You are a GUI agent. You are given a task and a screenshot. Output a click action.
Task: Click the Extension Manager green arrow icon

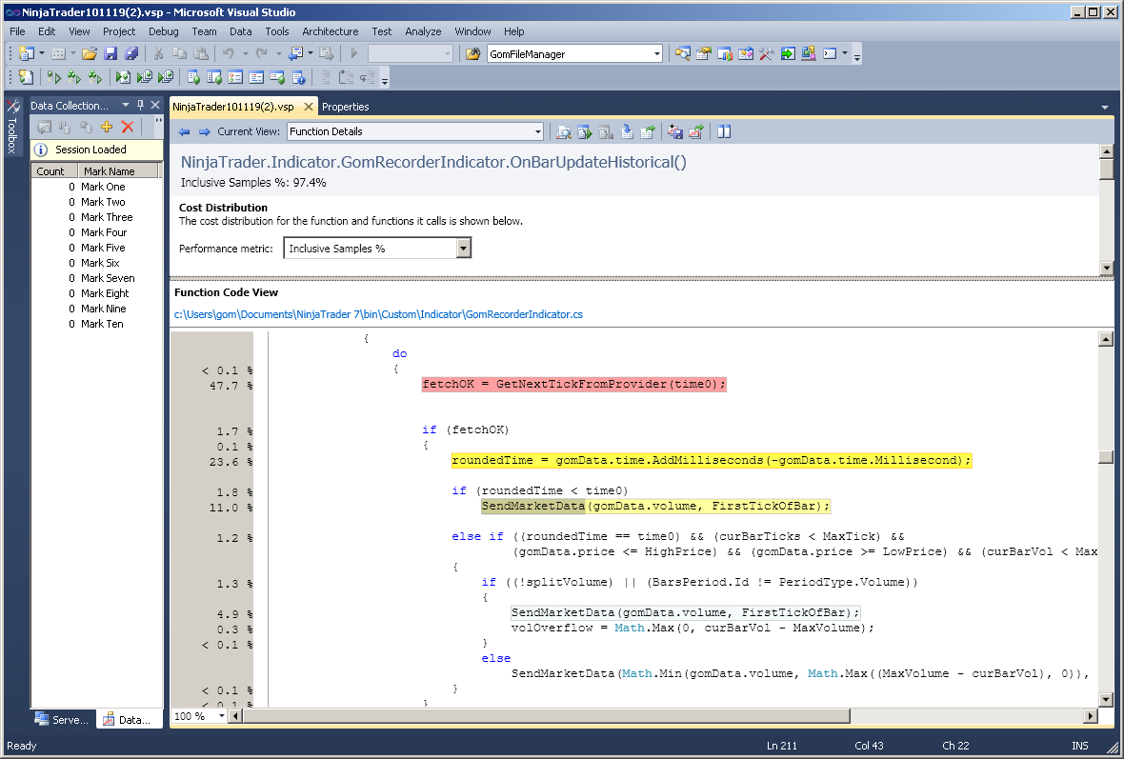tap(788, 53)
